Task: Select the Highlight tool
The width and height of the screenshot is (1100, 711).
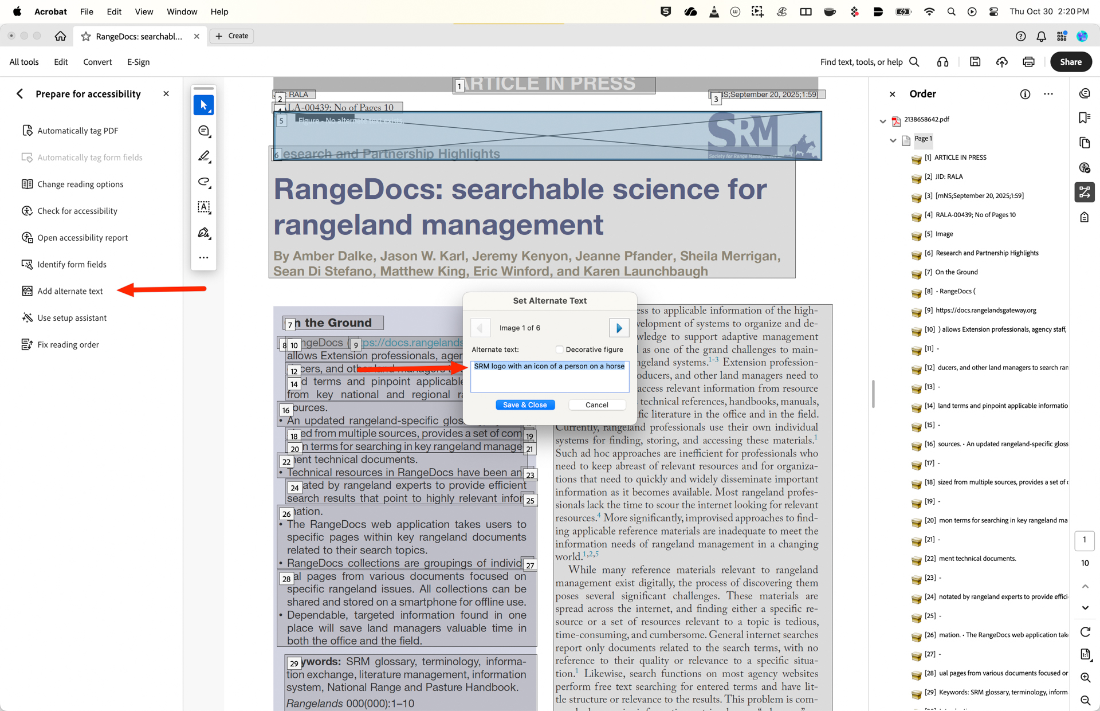Action: 203,156
